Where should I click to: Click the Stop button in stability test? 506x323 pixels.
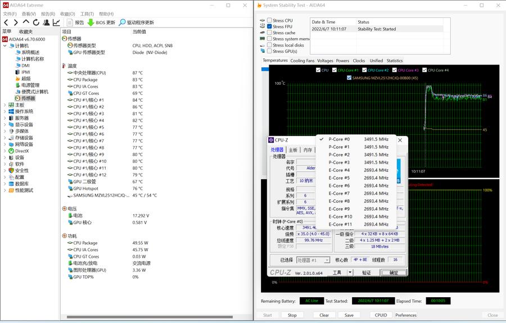tap(292, 315)
